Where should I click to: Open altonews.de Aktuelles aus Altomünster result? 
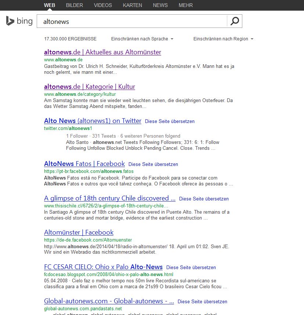[102, 52]
